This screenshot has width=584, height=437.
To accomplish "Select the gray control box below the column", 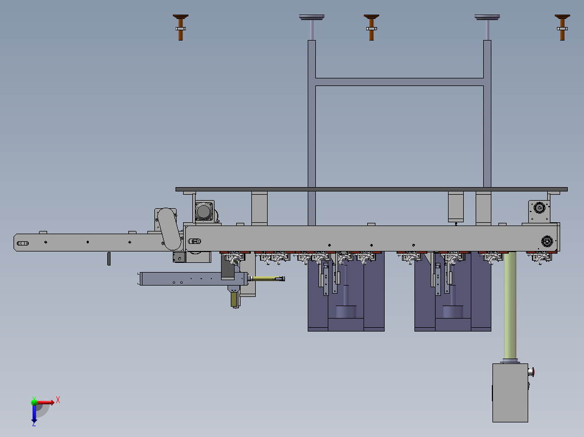I will coord(510,393).
